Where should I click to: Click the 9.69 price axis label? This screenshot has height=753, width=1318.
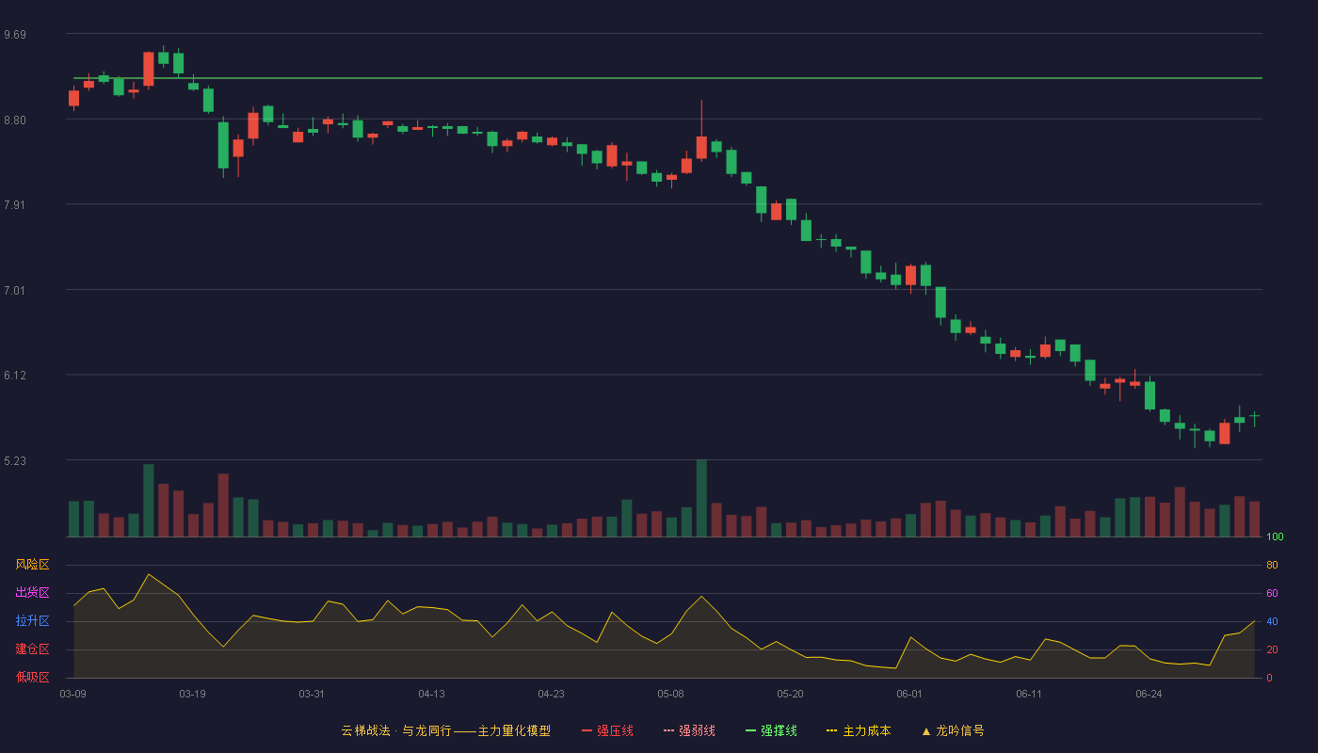[15, 35]
